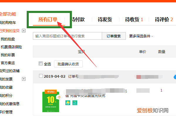The height and width of the screenshot is (116, 176).
Task: Click the 宝贝 column header
Action: coord(81,52)
